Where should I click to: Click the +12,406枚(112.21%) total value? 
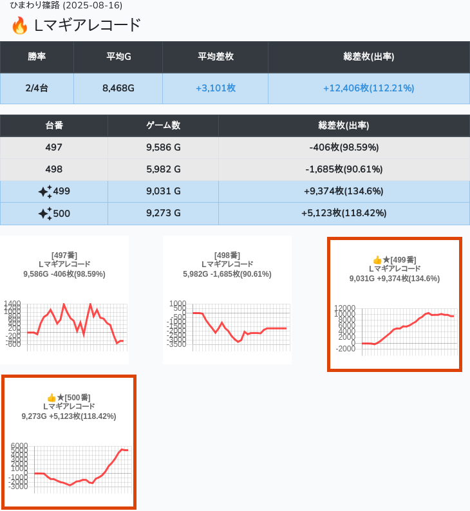click(368, 88)
